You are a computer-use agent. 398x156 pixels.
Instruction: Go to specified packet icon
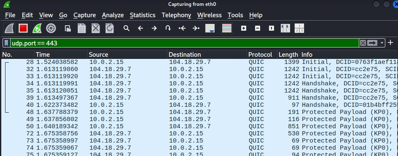point(168,28)
